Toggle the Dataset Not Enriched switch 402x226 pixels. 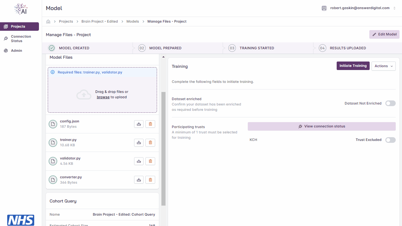click(x=390, y=103)
